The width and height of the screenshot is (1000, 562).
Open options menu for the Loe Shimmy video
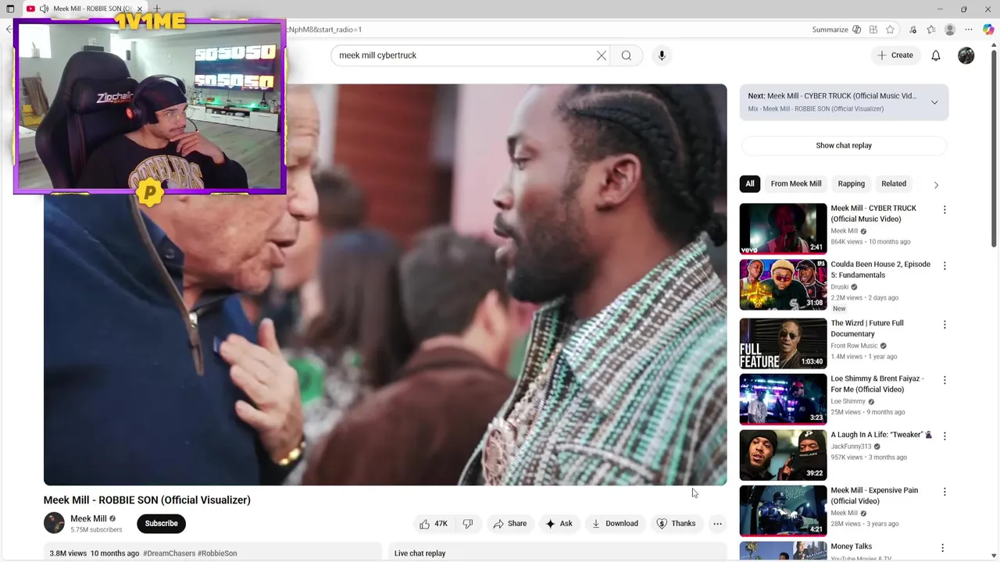[945, 380]
